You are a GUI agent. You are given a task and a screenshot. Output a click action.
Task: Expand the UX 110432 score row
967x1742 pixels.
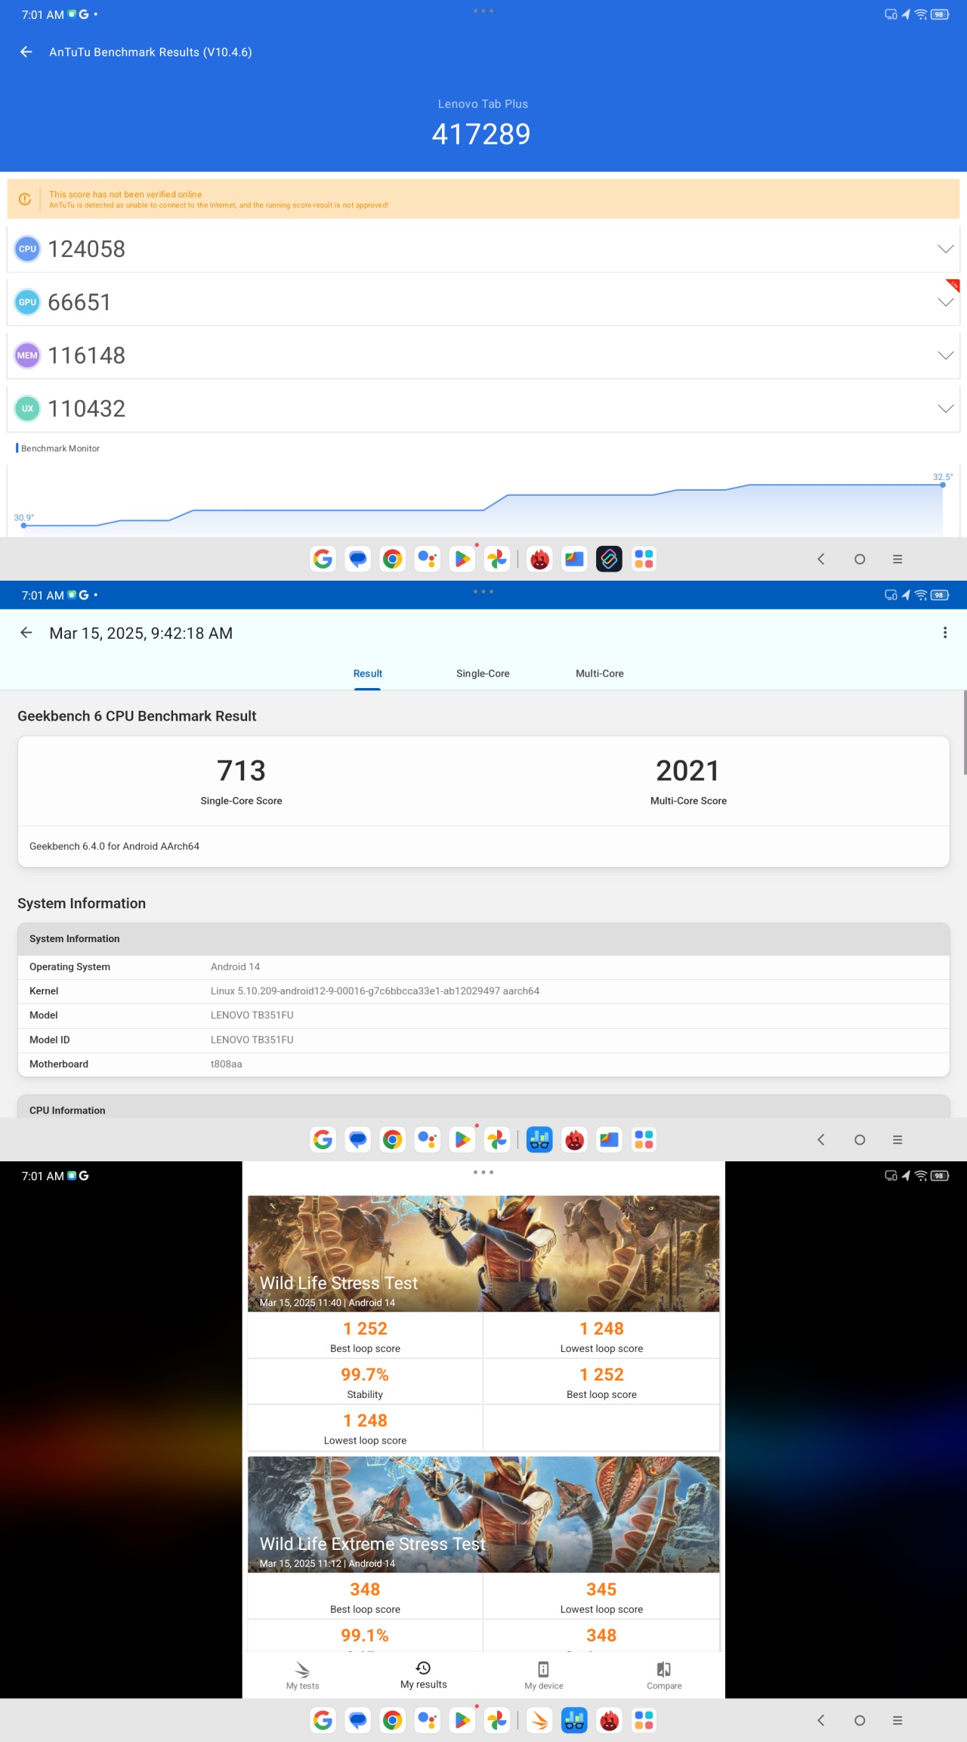coord(483,408)
